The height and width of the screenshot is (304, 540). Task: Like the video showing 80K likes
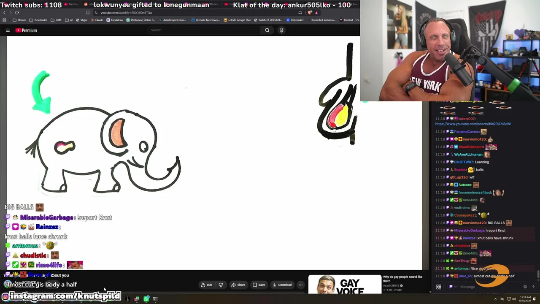[x=207, y=285]
